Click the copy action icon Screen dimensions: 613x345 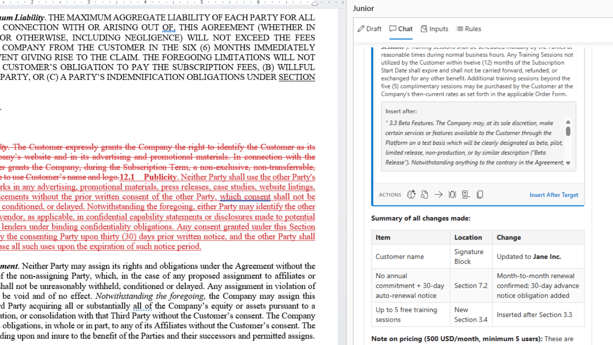click(480, 195)
